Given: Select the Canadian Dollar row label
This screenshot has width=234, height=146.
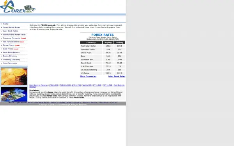Looking at the screenshot, I should pos(88,49).
